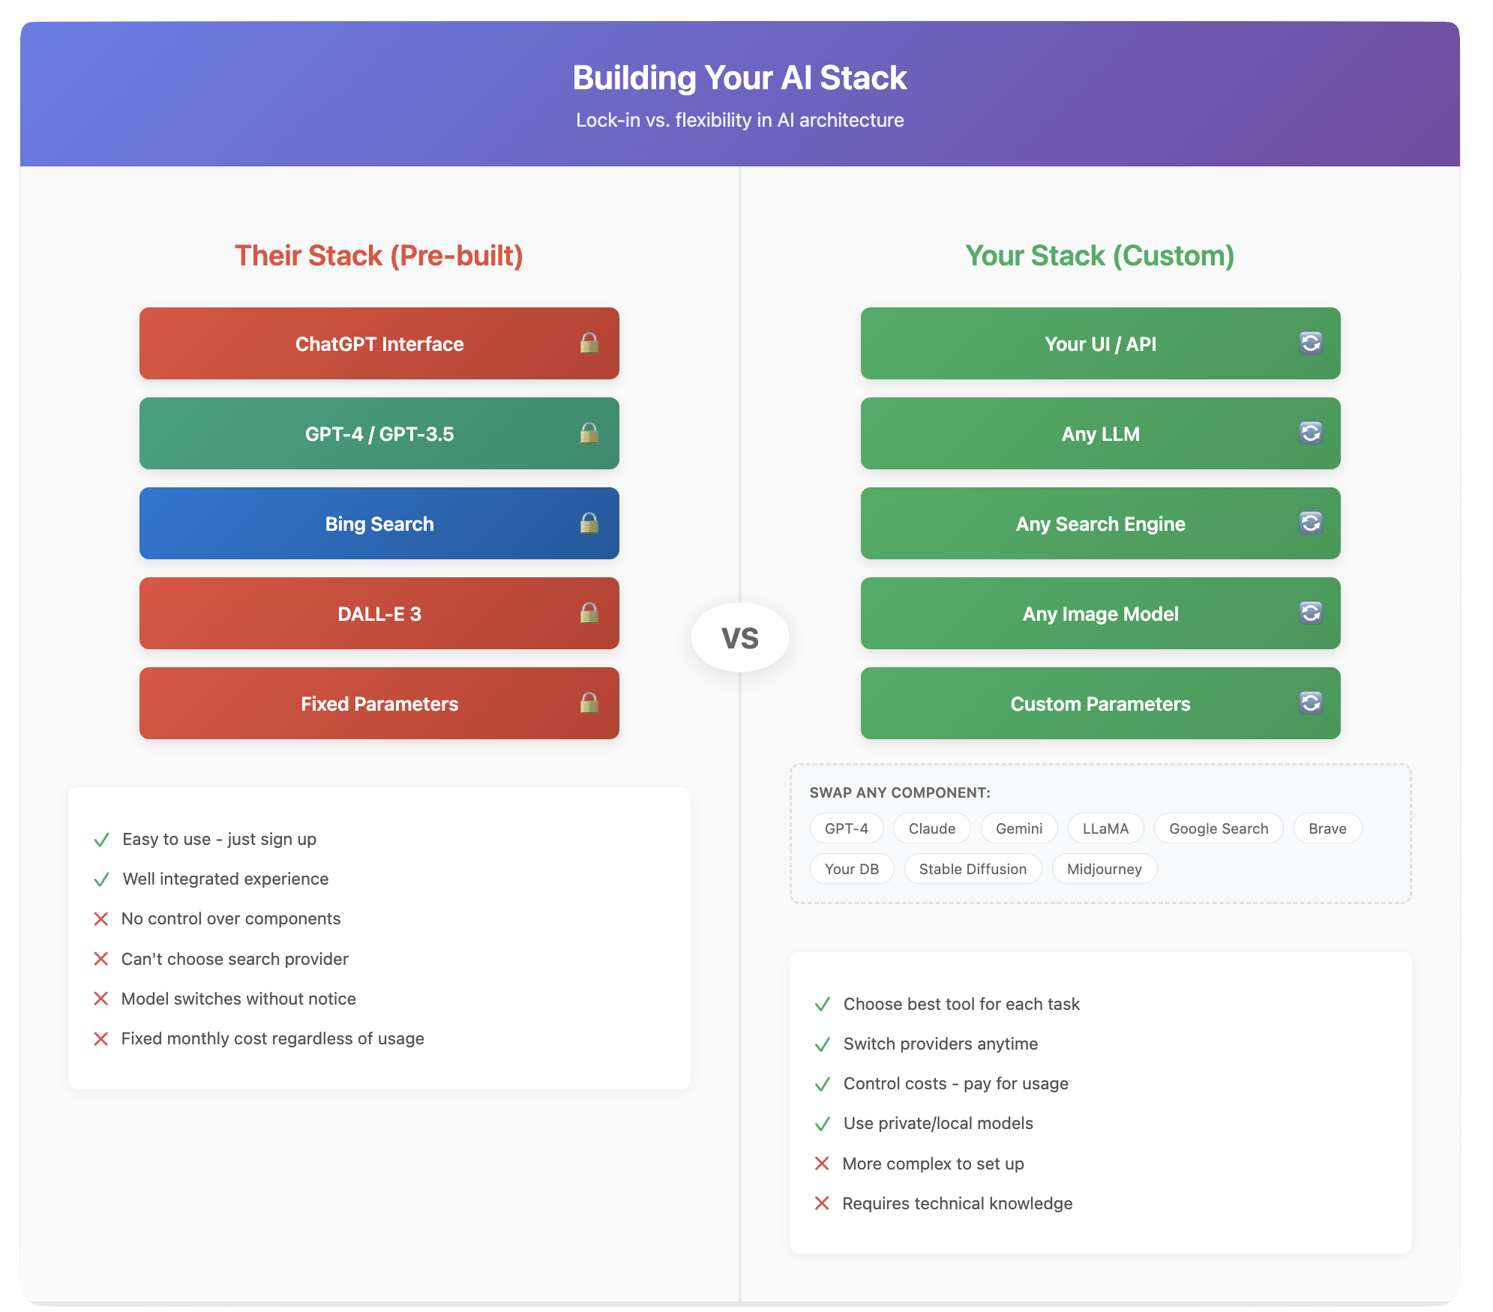Click the GPT-4 component chip

[847, 828]
